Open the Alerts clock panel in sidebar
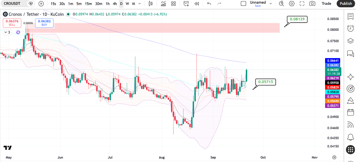Viewport: 356px width, 162px height. click(350, 28)
